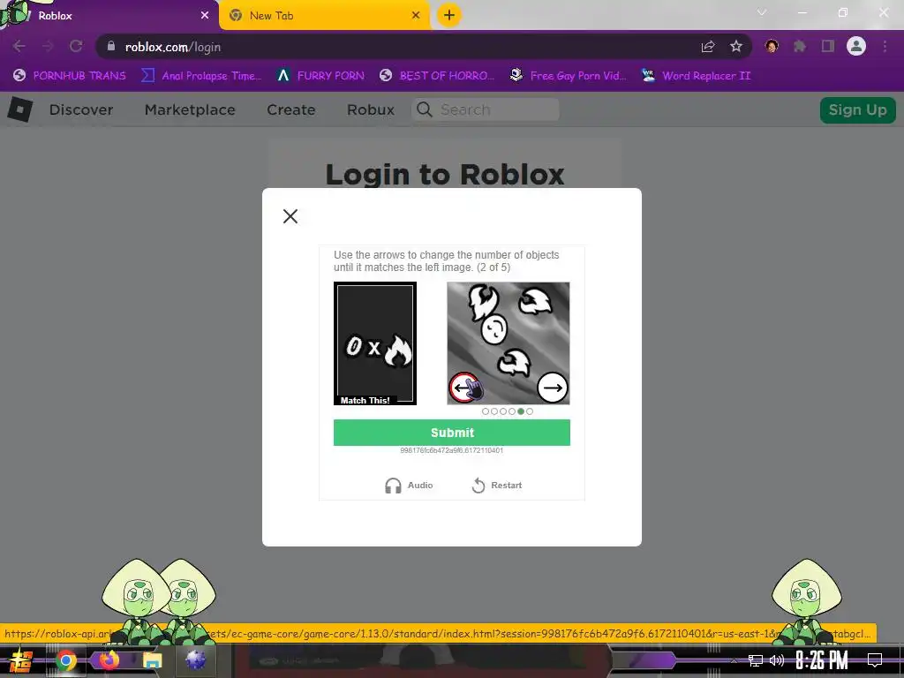
Task: Click the Sign Up button
Action: [x=857, y=109]
